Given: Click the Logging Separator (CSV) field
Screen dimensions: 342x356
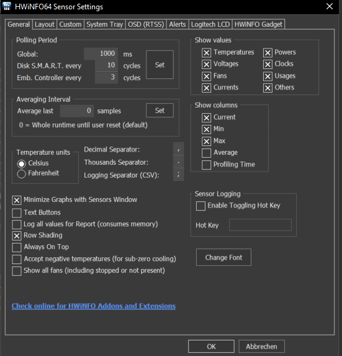Looking at the screenshot, I should point(179,175).
